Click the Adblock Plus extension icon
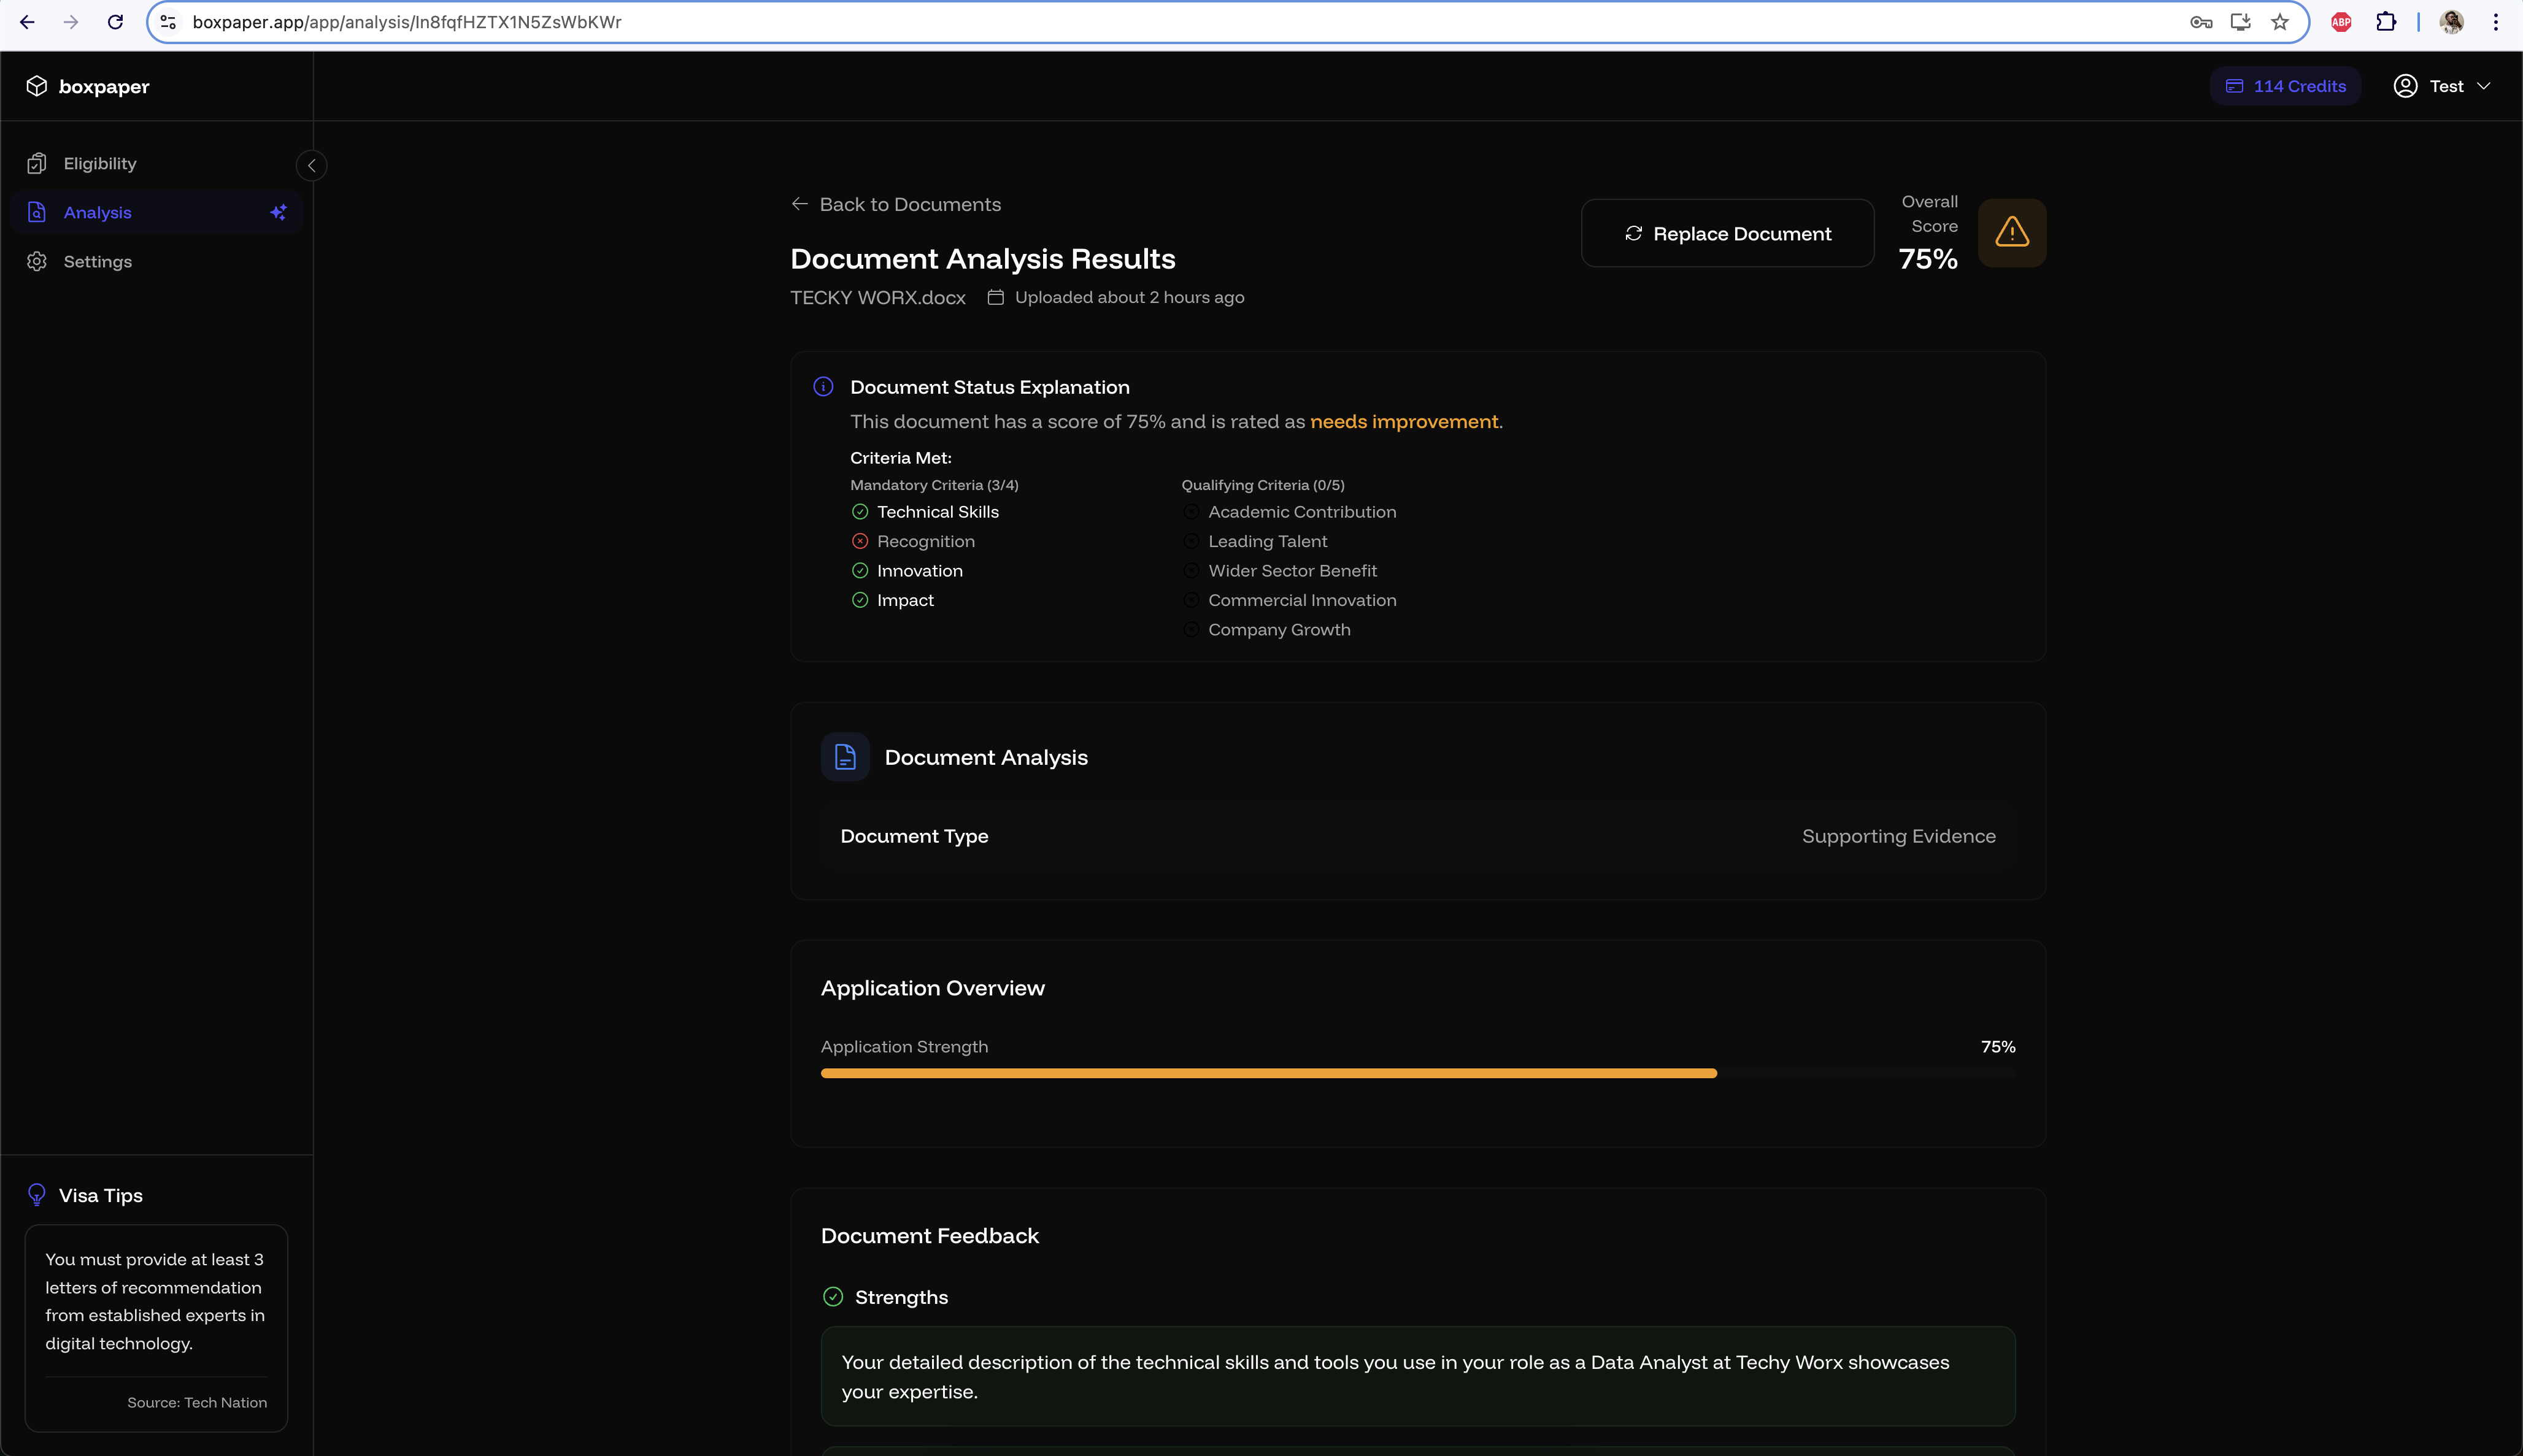This screenshot has height=1456, width=2523. [x=2341, y=22]
